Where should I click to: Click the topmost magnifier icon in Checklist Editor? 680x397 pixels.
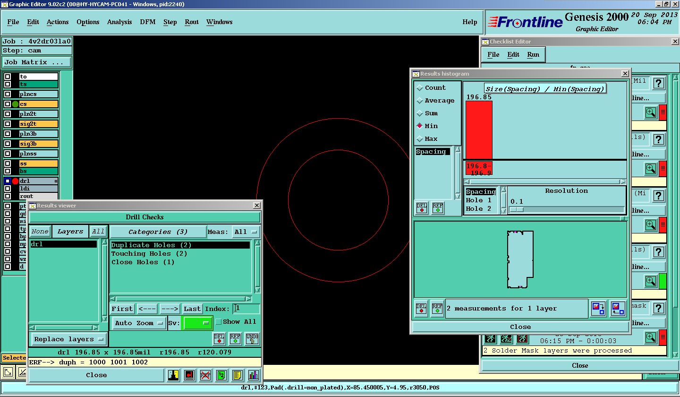tap(651, 112)
